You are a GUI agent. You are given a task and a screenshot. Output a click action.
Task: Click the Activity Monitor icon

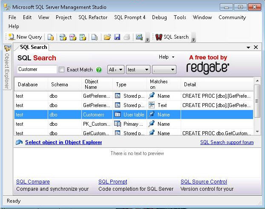pos(139,37)
